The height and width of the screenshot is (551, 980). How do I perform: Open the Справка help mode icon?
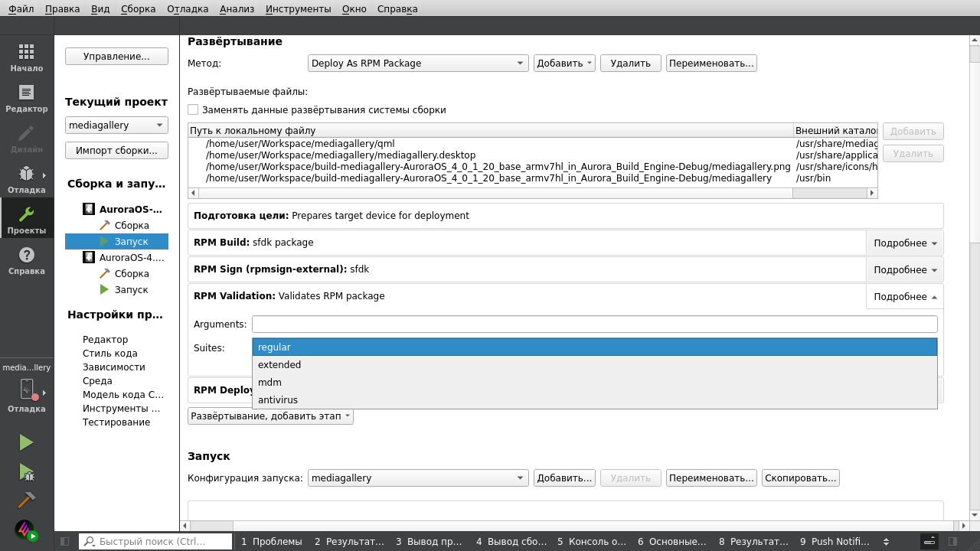26,260
